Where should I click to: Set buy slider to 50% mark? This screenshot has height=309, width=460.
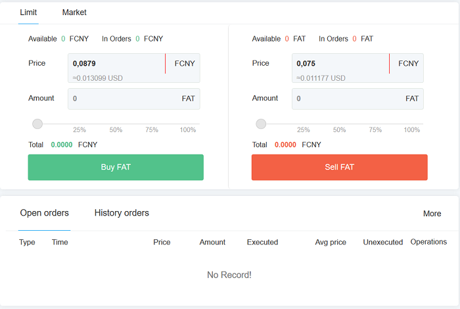click(x=116, y=124)
